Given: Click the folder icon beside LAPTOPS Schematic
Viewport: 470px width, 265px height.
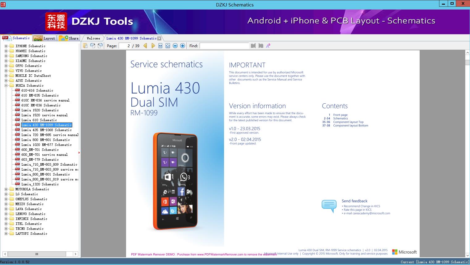Looking at the screenshot, I should [12, 234].
